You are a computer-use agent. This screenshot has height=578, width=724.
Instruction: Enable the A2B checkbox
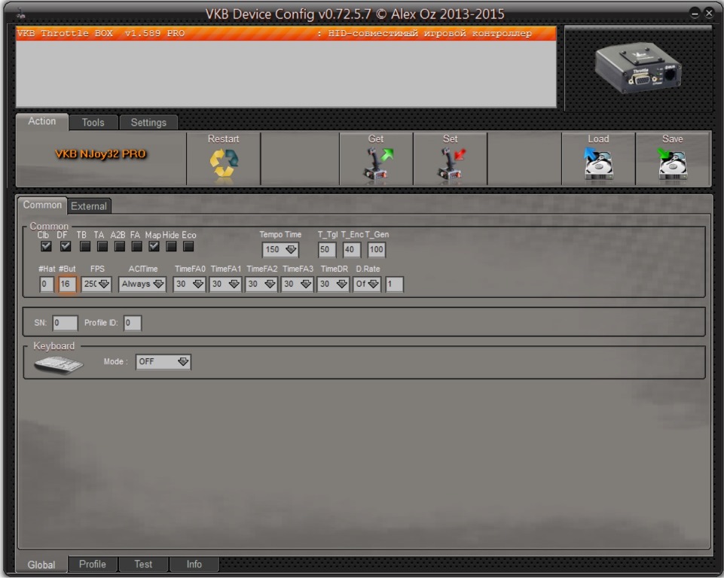[120, 246]
